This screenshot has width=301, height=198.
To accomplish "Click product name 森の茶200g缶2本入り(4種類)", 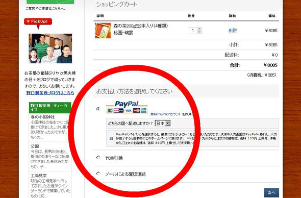I will (141, 26).
